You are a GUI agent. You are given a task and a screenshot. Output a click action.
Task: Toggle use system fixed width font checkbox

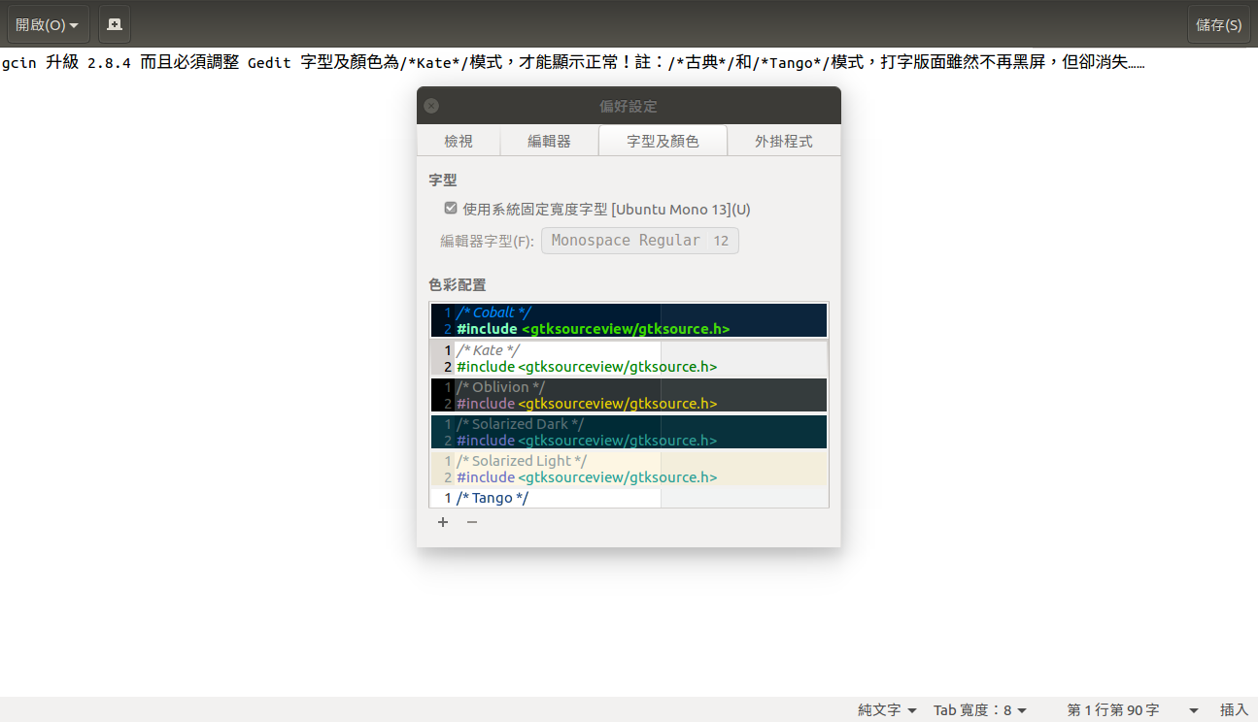pyautogui.click(x=451, y=208)
